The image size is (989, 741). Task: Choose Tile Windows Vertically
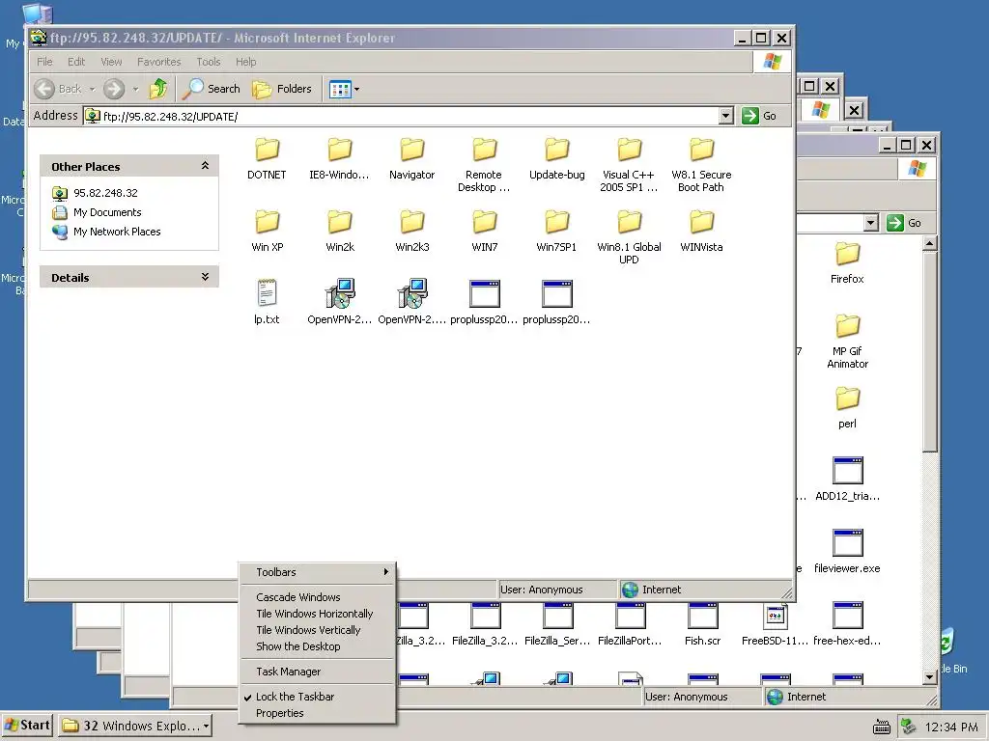[317, 629]
